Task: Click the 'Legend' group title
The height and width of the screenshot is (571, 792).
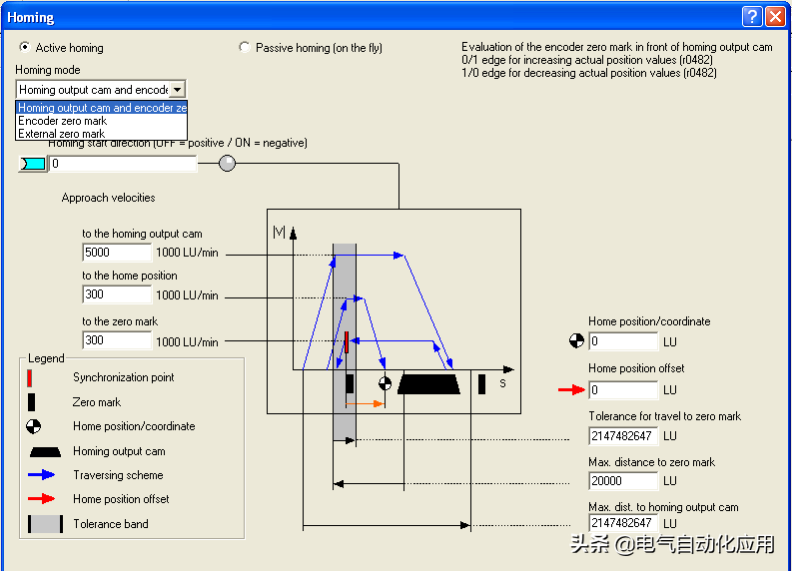Action: (x=46, y=358)
